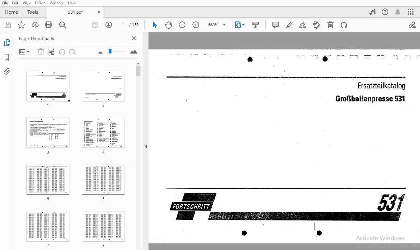Open the Edit PDF tool icon

[x=317, y=25]
